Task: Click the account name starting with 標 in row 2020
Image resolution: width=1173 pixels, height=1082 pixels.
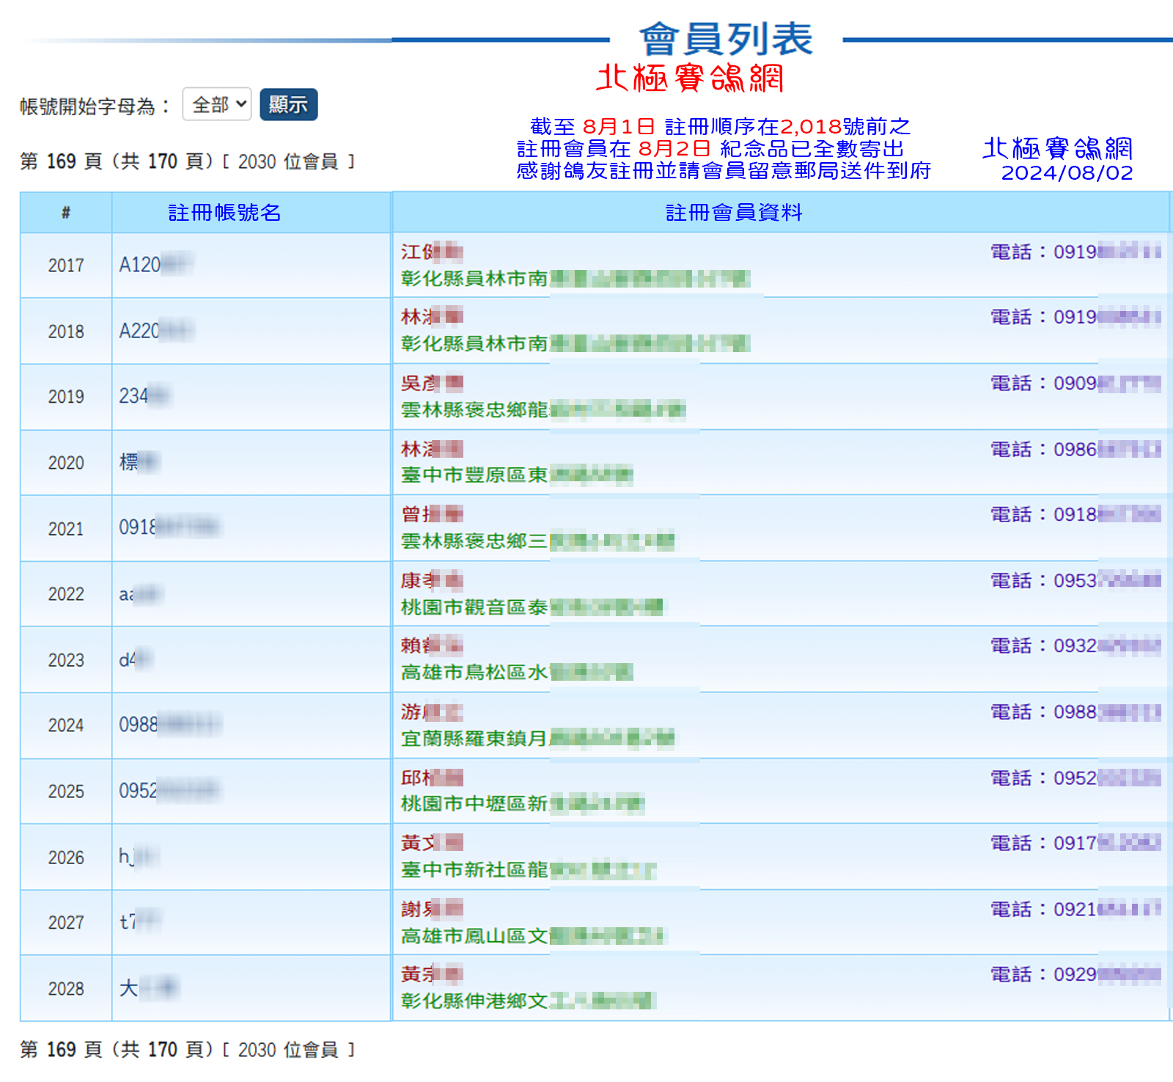Action: (x=139, y=462)
